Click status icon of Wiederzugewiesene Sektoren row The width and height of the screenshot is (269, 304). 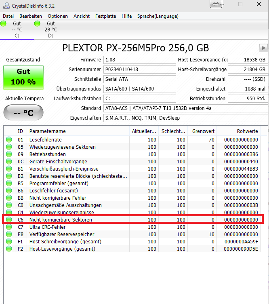point(9,147)
